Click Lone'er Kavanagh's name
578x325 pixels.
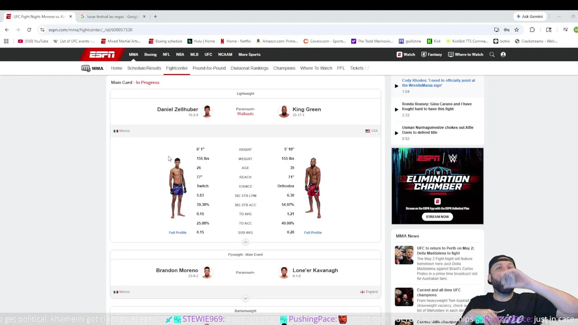(315, 270)
